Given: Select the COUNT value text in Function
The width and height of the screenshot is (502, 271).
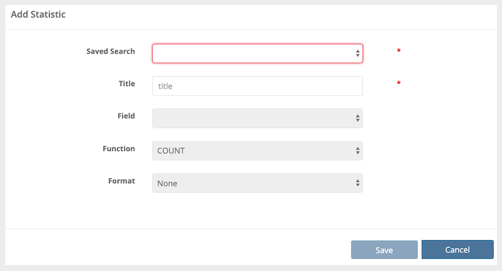Looking at the screenshot, I should click(171, 151).
